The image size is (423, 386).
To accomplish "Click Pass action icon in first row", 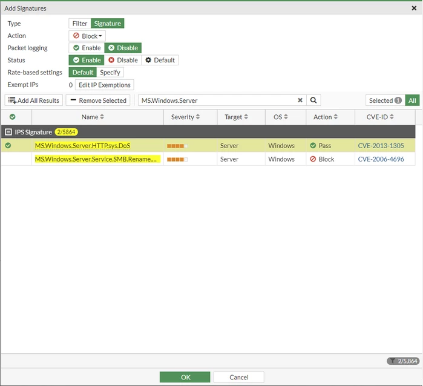I will click(x=313, y=146).
